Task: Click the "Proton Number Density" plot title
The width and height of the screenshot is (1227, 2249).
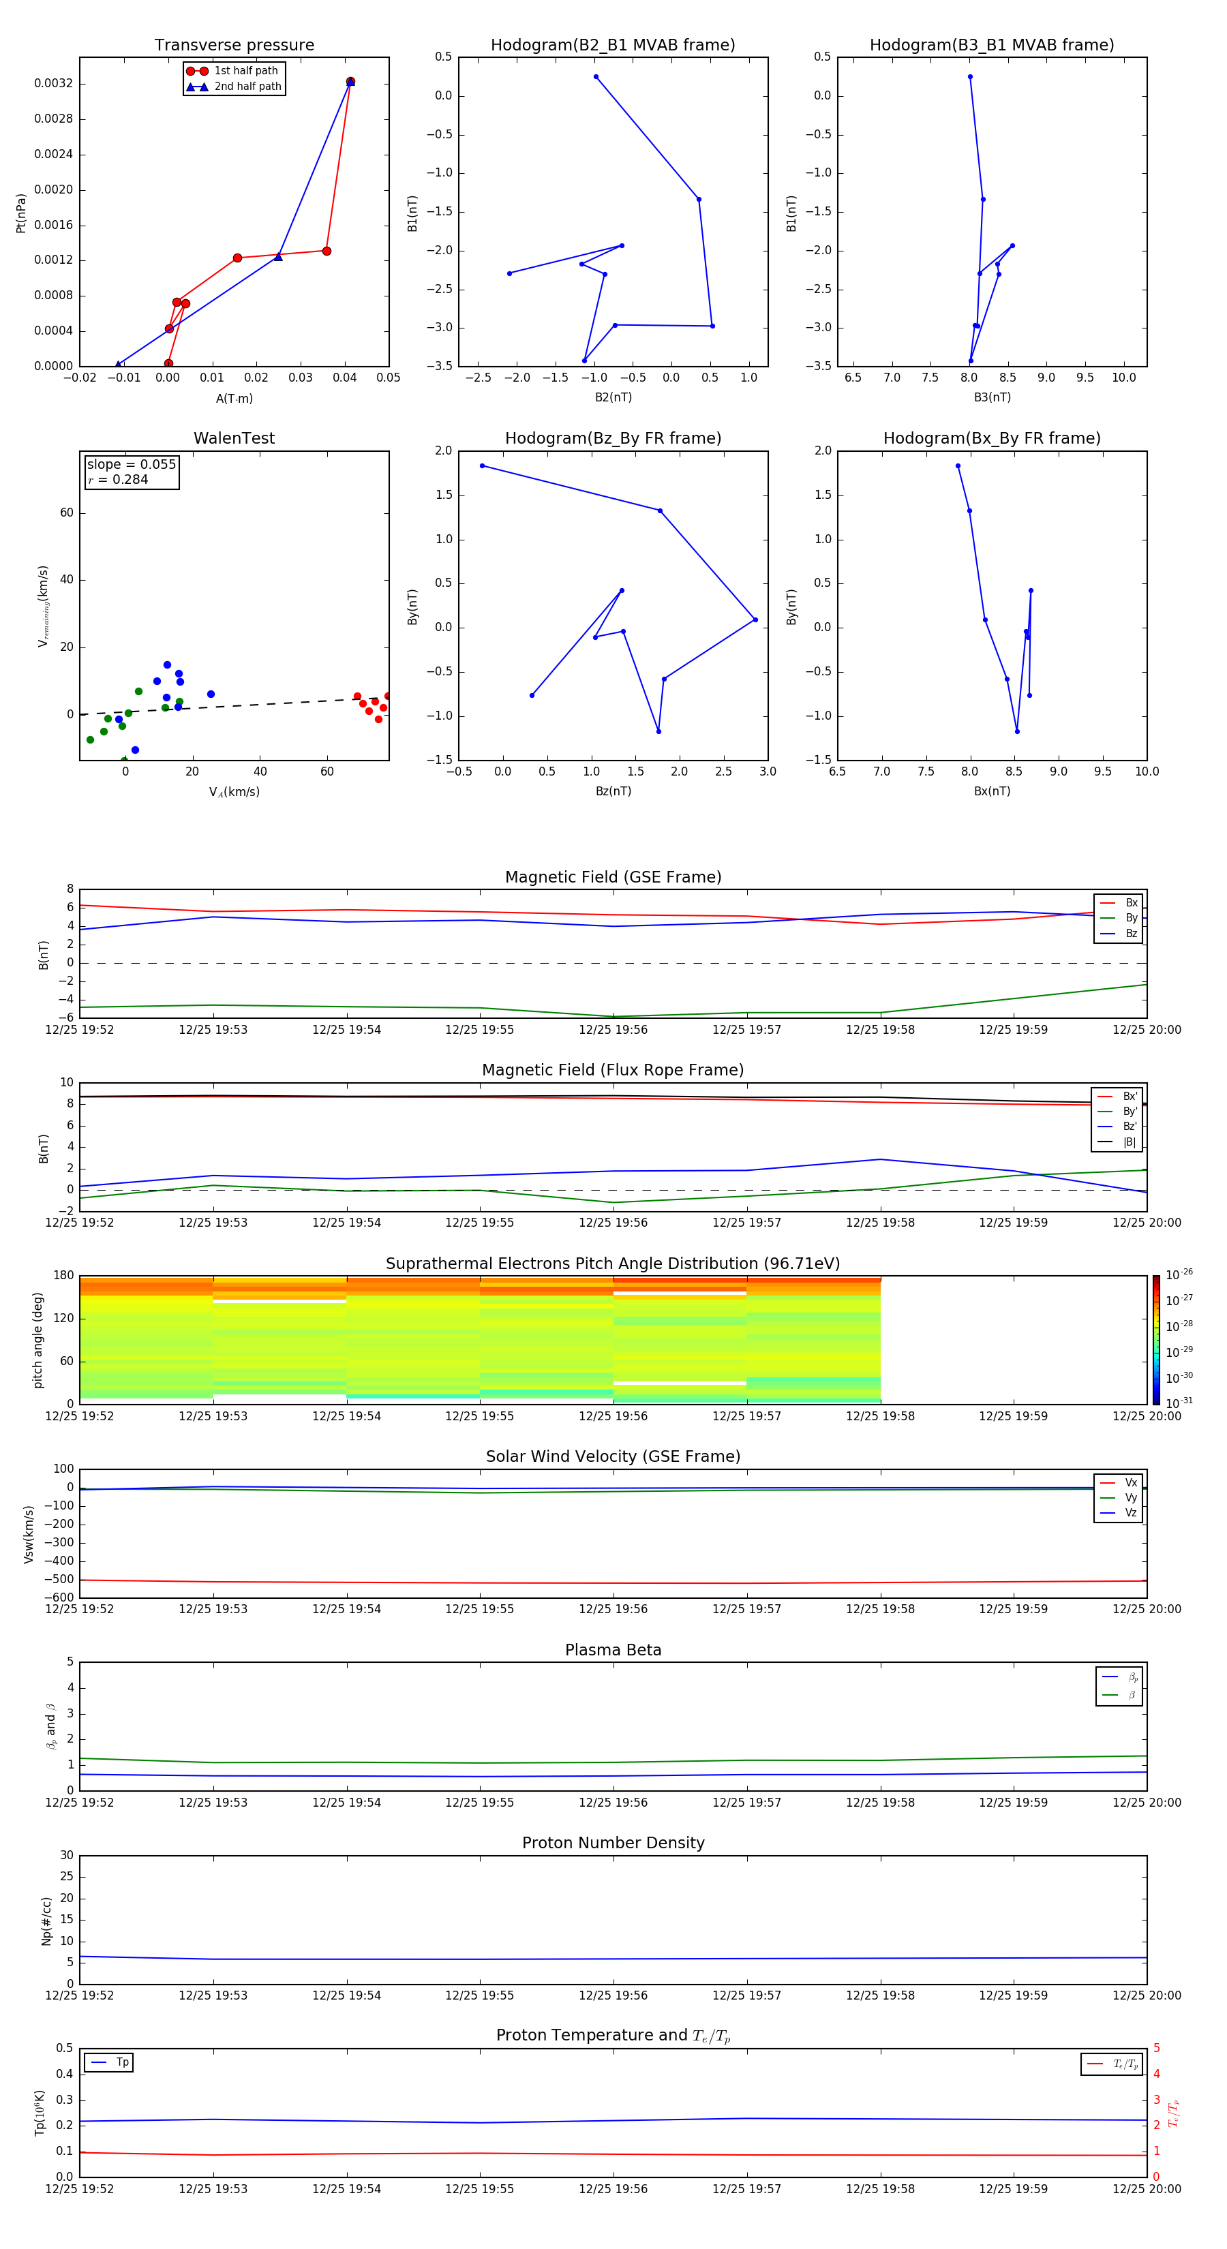Action: pos(613,1843)
